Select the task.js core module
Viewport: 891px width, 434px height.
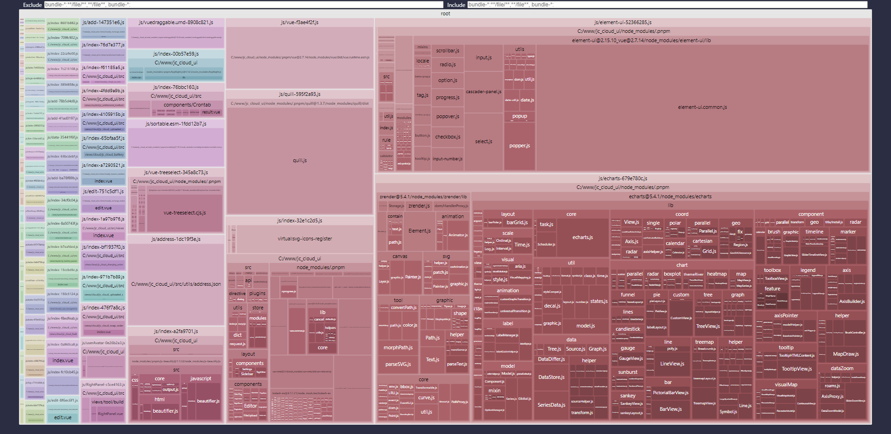(x=546, y=224)
